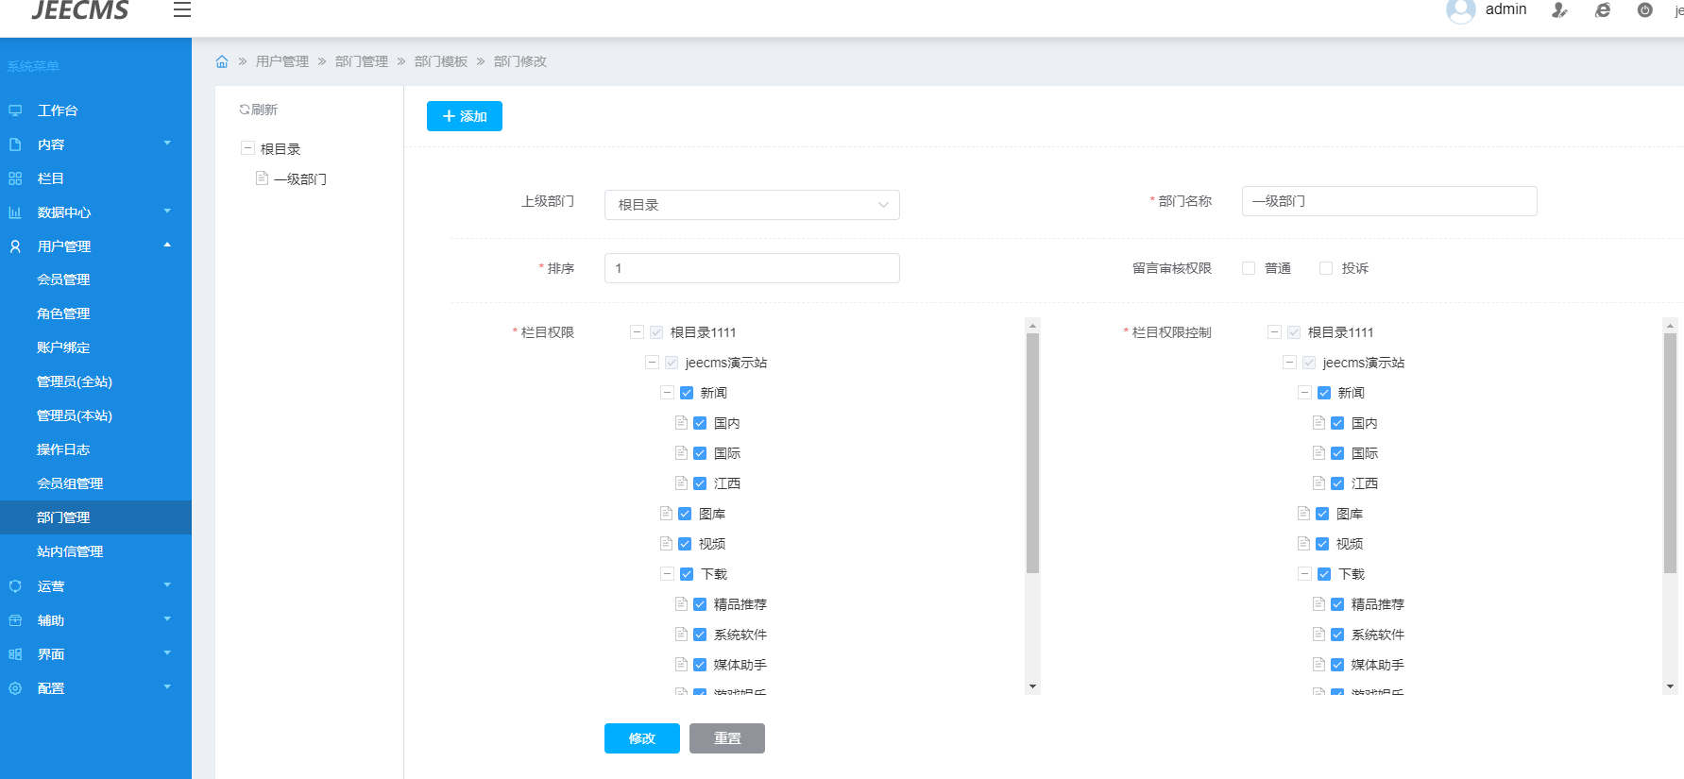1684x779 pixels.
Task: Click the 辅助 icon in sidebar
Action: point(15,620)
